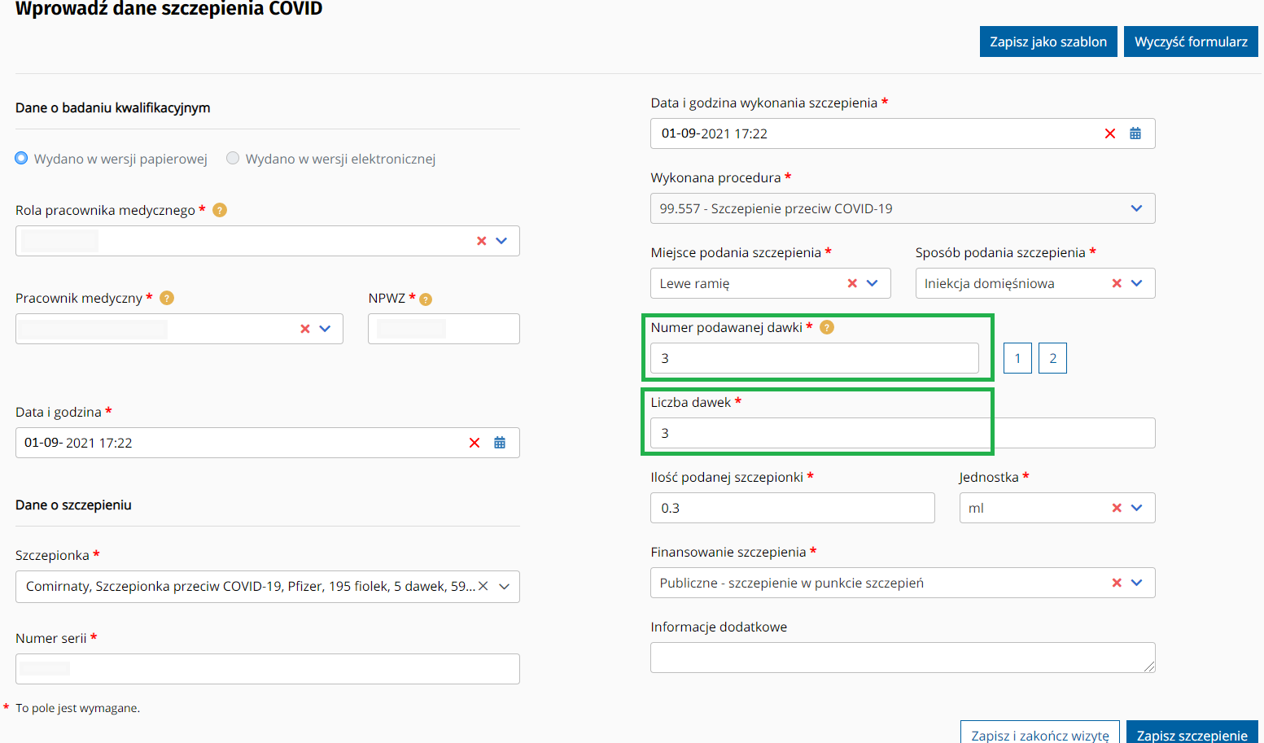Show help for Rola pracownika medycznego
Image resolution: width=1264 pixels, height=743 pixels.
(220, 210)
